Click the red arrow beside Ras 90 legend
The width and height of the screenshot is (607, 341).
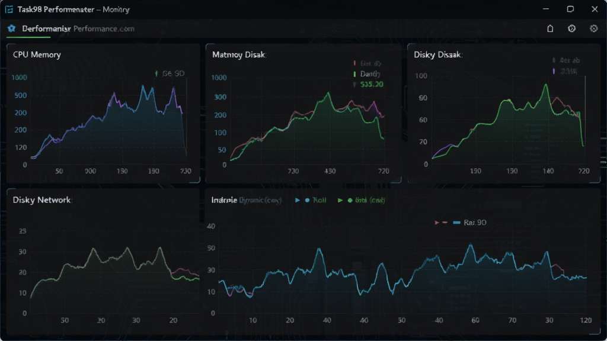[437, 223]
